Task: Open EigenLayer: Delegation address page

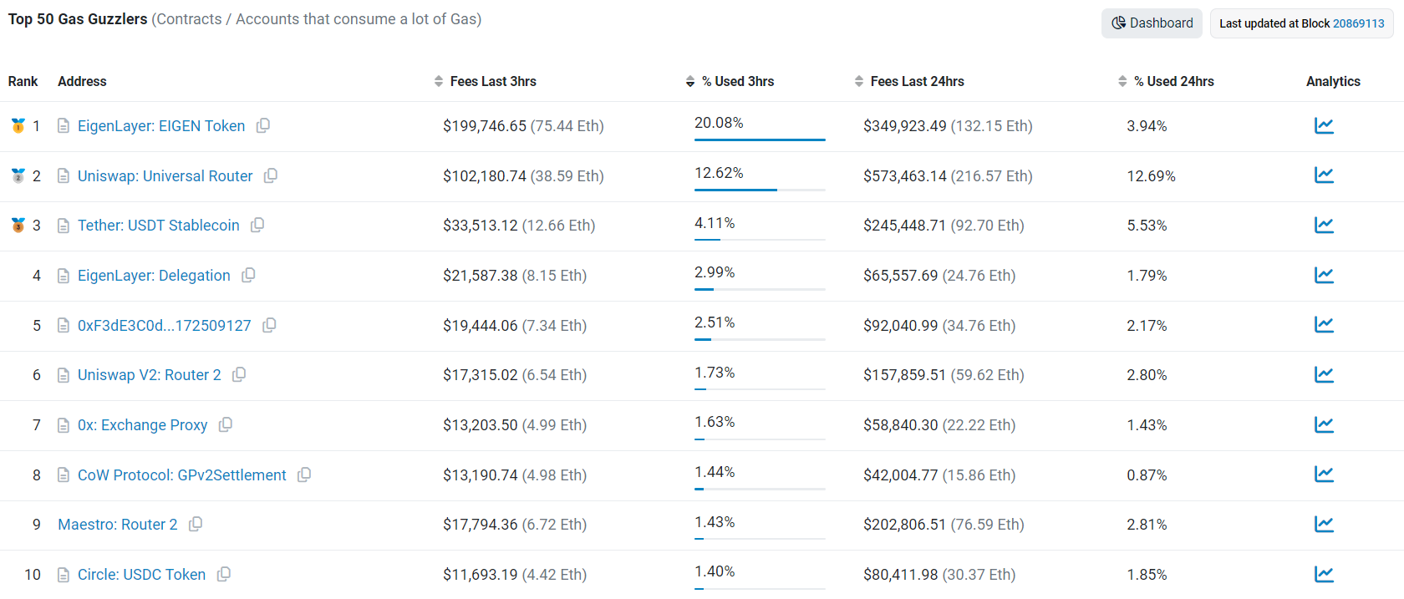Action: [x=154, y=276]
